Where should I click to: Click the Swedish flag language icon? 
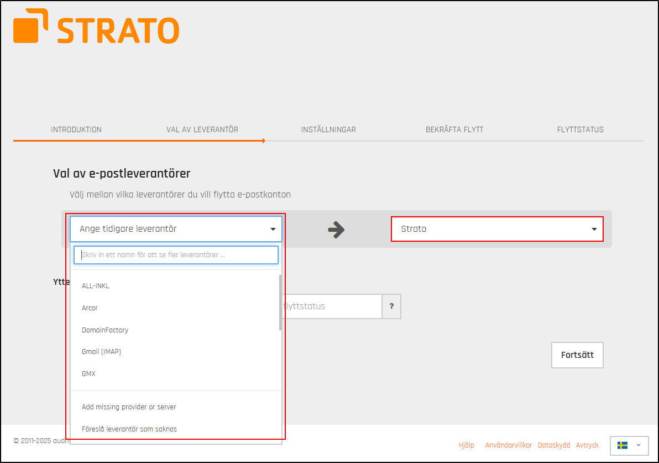coord(623,445)
